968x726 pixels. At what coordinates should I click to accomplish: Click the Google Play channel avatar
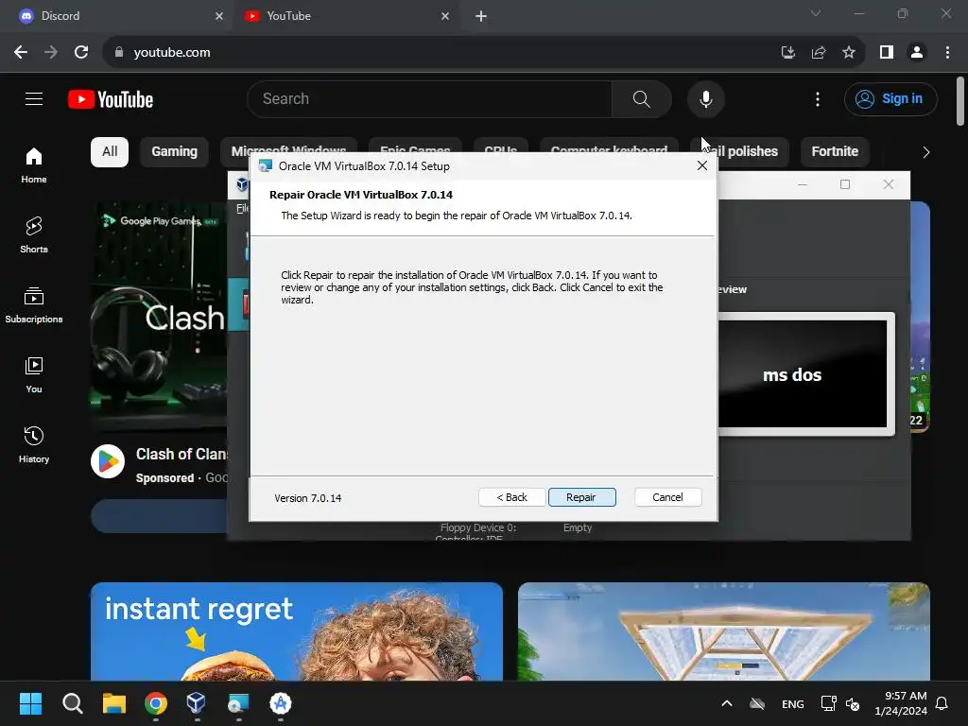click(x=108, y=461)
